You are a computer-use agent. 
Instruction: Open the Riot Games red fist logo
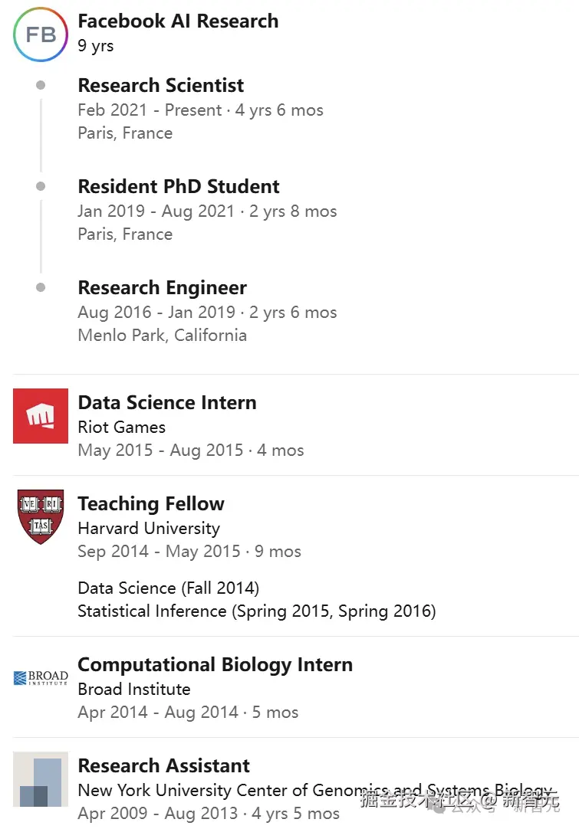tap(41, 416)
